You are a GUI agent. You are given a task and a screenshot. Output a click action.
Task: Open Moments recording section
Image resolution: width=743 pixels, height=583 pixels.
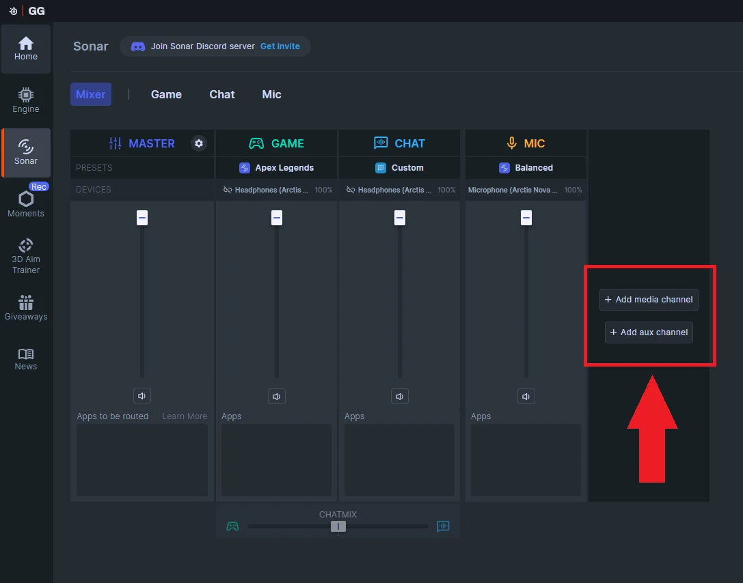point(25,204)
